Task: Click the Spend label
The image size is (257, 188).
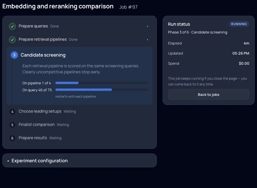Action: coord(174,64)
